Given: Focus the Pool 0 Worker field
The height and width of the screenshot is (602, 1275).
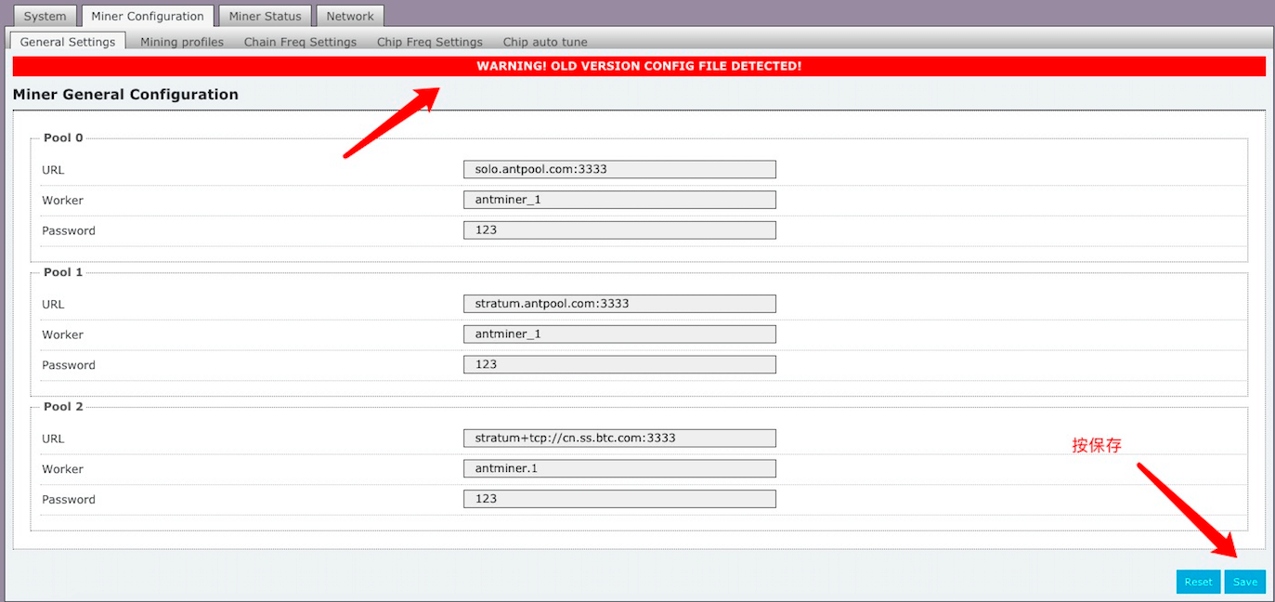Looking at the screenshot, I should tap(619, 200).
